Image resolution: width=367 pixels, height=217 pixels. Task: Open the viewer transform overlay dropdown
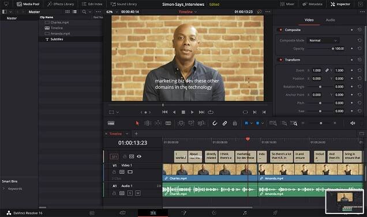tap(118, 112)
